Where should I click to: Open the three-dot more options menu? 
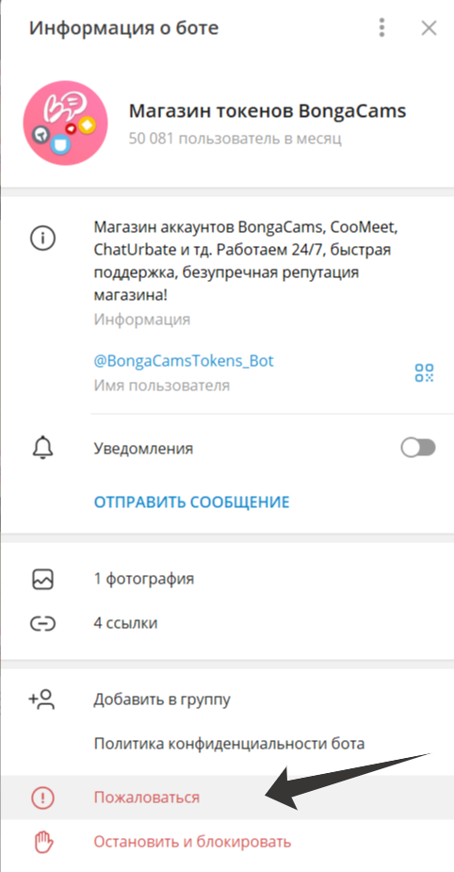point(381,27)
